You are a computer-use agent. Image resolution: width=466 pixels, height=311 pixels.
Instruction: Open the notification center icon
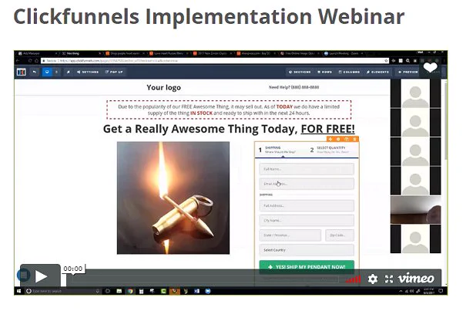coord(441,291)
